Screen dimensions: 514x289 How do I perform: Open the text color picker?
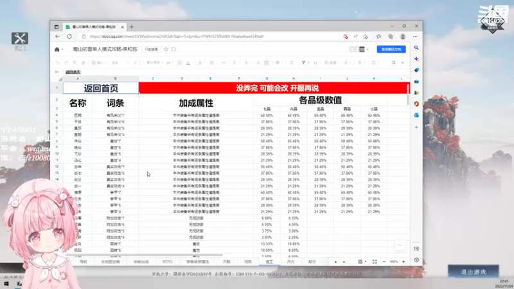click(x=188, y=62)
